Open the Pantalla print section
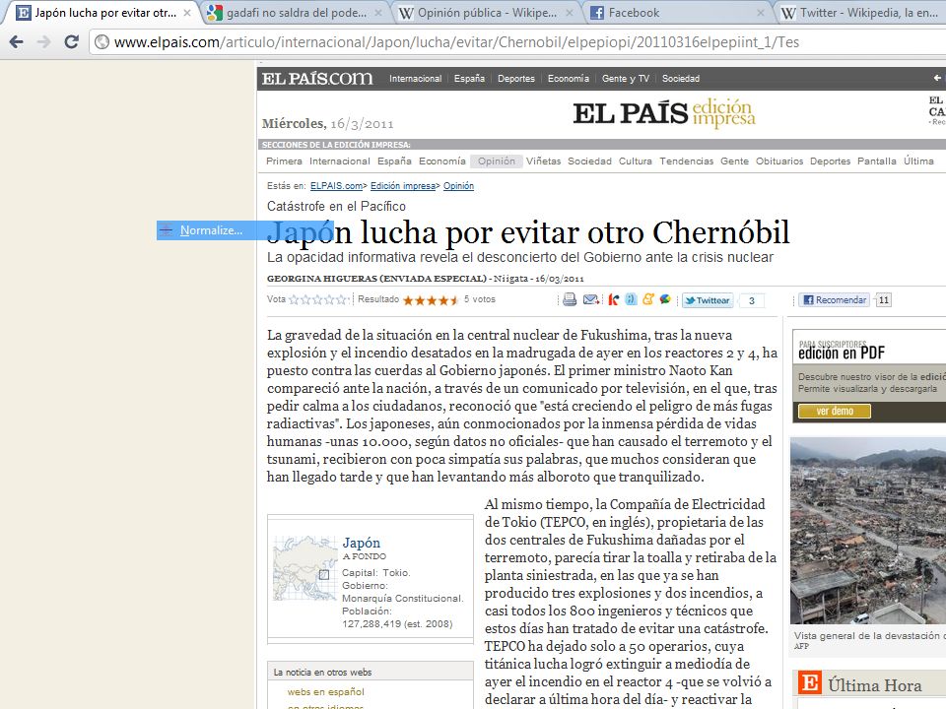946x709 pixels. [877, 161]
